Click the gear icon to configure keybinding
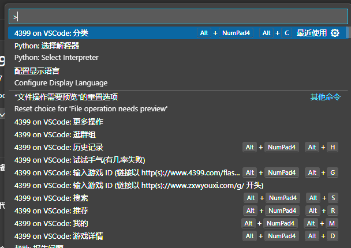 point(335,33)
